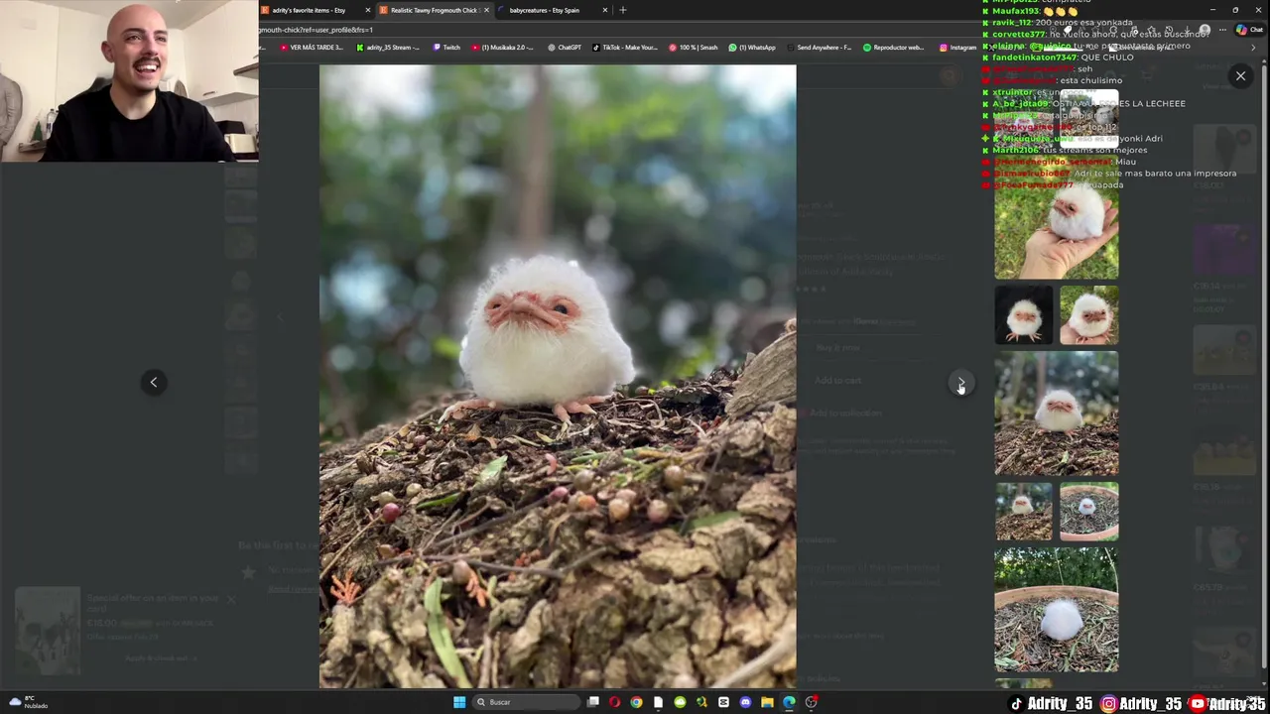Launch Google Chrome from the taskbar
The height and width of the screenshot is (714, 1270).
[x=636, y=702]
